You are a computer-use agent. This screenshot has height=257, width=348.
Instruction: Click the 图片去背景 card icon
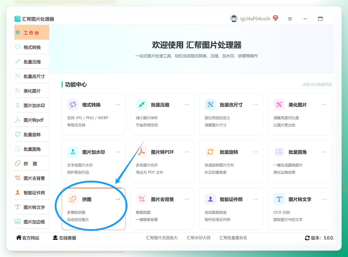tap(142, 199)
